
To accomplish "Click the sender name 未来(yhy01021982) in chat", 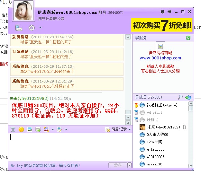I will [29, 99].
